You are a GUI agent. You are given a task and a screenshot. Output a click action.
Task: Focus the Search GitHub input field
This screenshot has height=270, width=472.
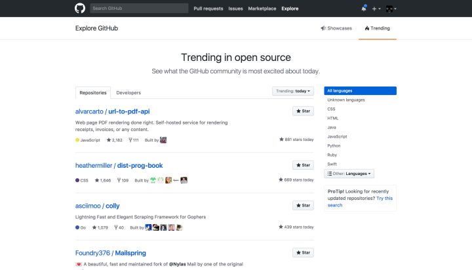coord(138,9)
